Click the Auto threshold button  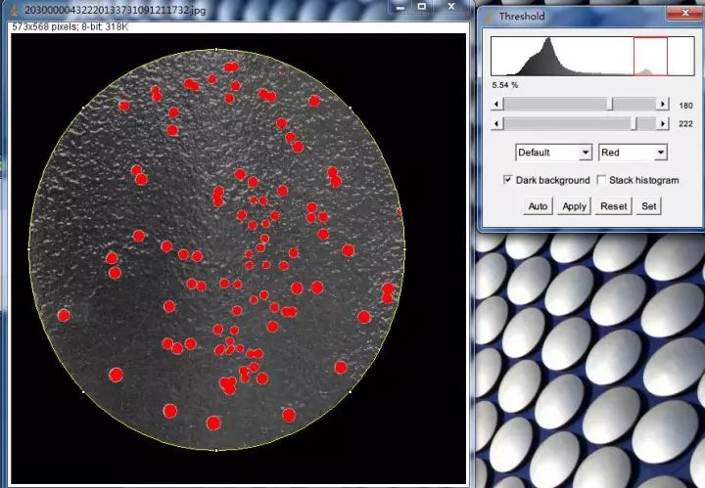click(x=538, y=206)
